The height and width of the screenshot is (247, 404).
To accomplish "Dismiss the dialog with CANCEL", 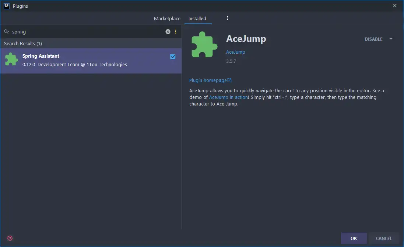I will tap(383, 238).
